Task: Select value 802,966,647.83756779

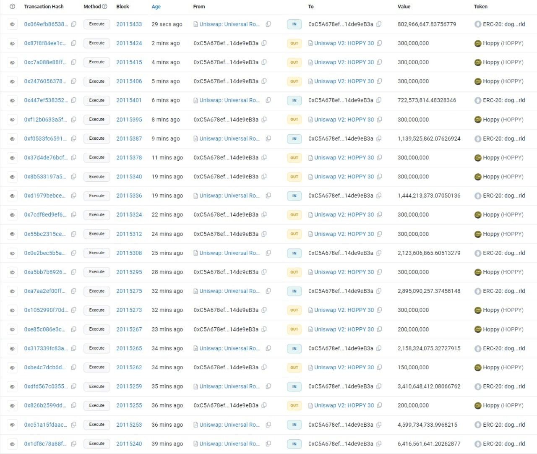Action: 427,24
